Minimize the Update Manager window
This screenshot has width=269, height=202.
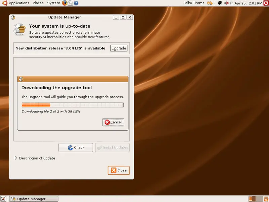point(116,18)
